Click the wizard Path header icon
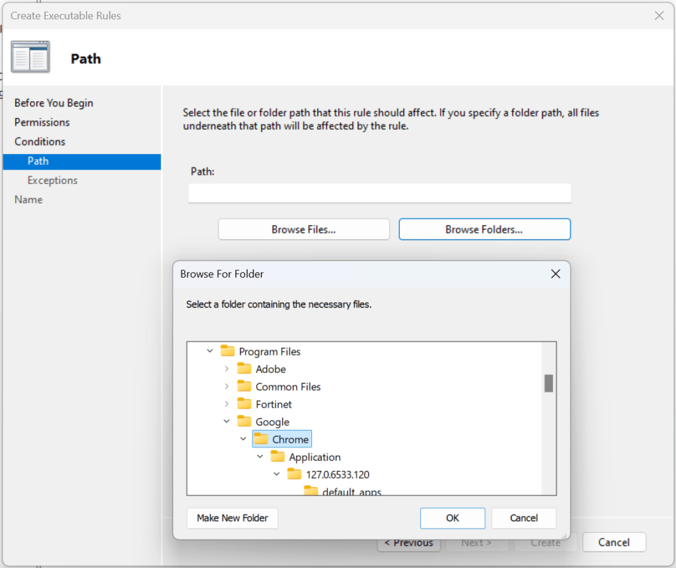This screenshot has height=568, width=676. [x=30, y=58]
